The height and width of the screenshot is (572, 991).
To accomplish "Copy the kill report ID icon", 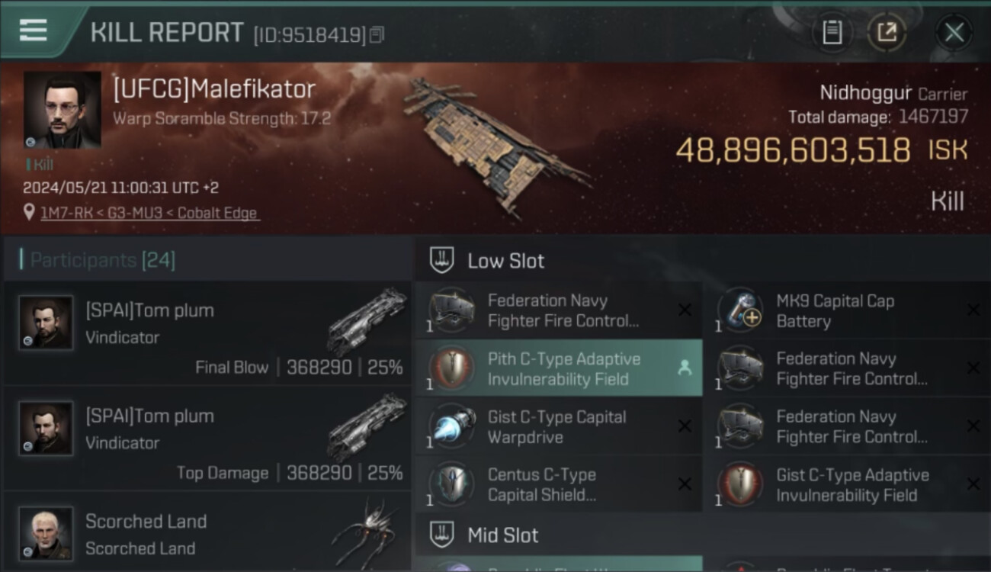I will coord(377,35).
